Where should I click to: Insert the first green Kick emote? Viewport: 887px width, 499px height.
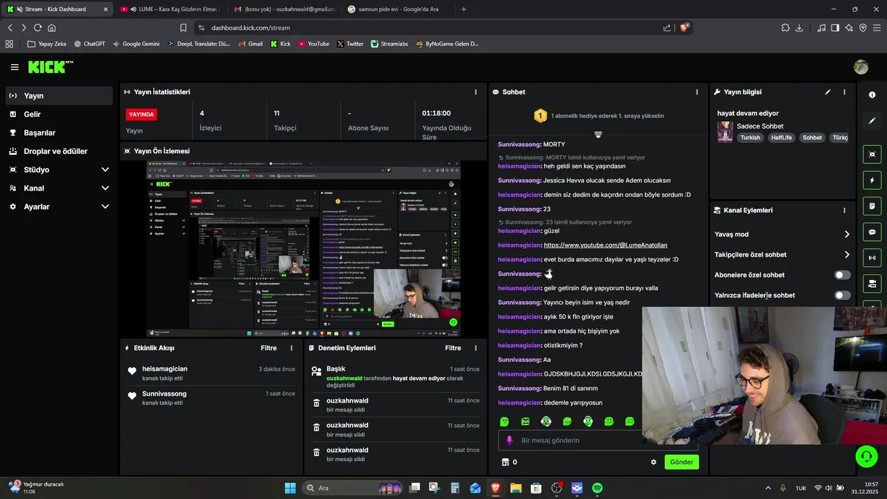coord(504,421)
